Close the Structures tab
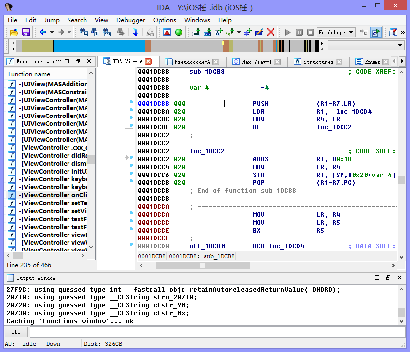 coord(339,62)
